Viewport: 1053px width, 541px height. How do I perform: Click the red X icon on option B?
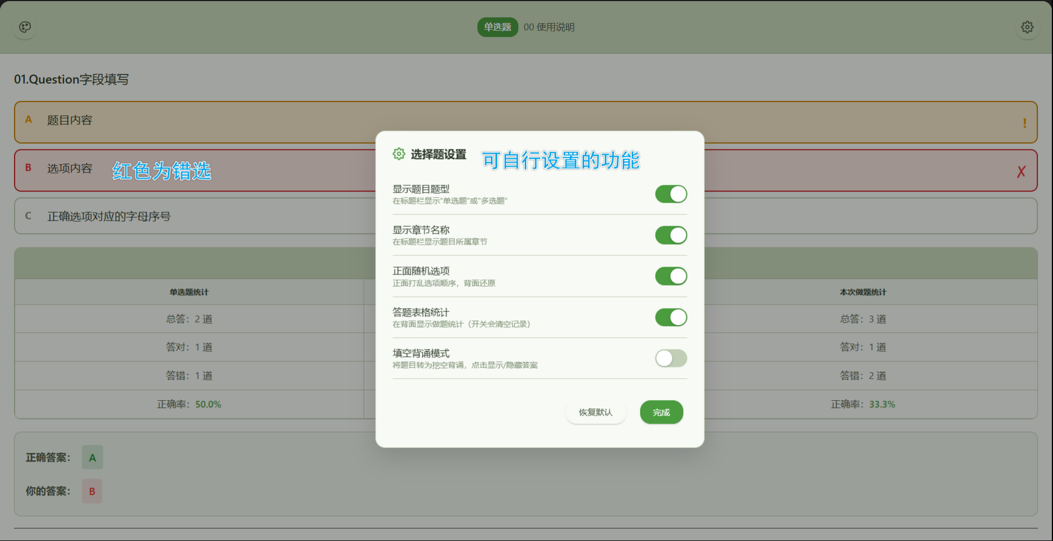pyautogui.click(x=1021, y=171)
